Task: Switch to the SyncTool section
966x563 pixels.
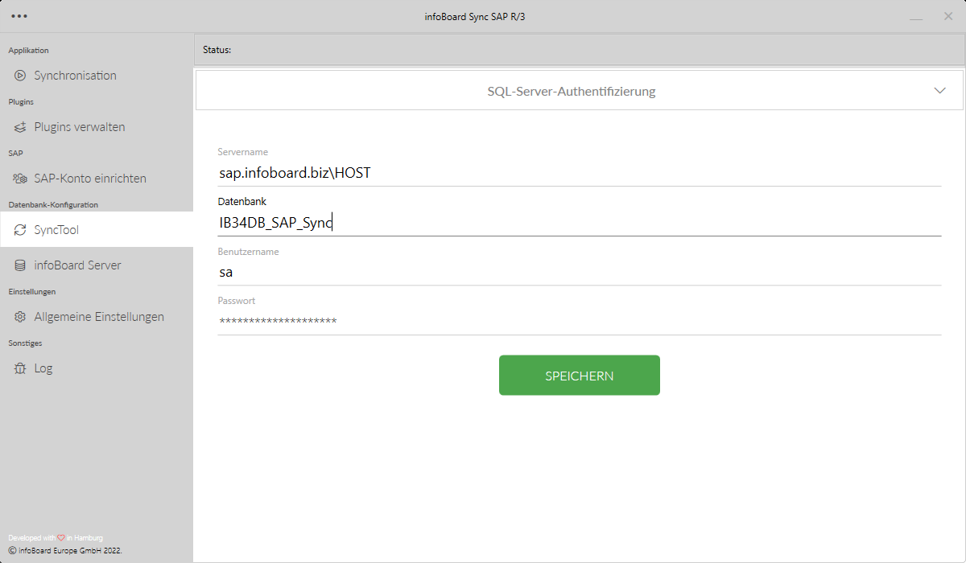Action: point(56,229)
